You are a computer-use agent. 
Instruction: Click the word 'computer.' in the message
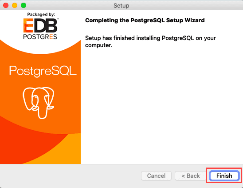coord(99,45)
